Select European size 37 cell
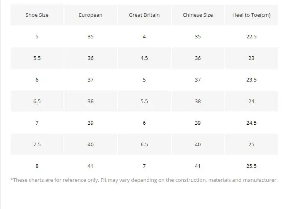Screen dimensions: 288x209 90,80
